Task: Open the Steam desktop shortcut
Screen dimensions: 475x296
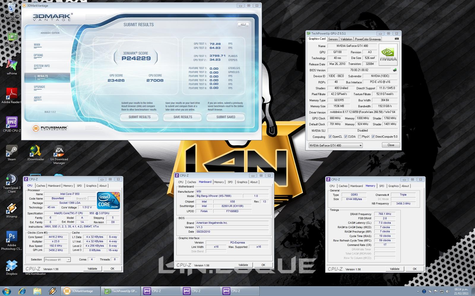Action: pyautogui.click(x=12, y=153)
